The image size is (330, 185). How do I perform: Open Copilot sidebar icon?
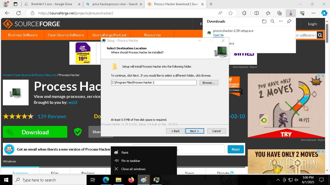pyautogui.click(x=324, y=13)
